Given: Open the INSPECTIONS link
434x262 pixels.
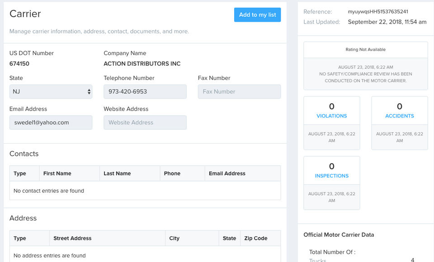Looking at the screenshot, I should pos(331,176).
